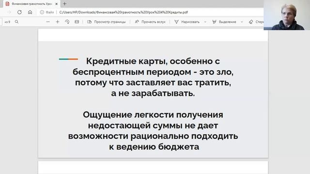This screenshot has height=174, width=310.
Task: Select the eraser 'Стереть' tool
Action: pyautogui.click(x=256, y=22)
